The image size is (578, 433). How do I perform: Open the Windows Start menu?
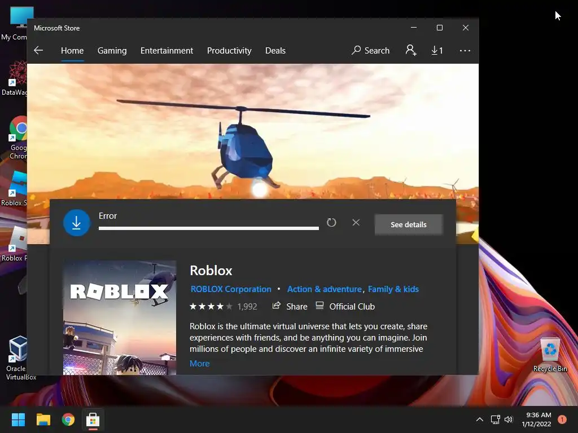(x=18, y=419)
